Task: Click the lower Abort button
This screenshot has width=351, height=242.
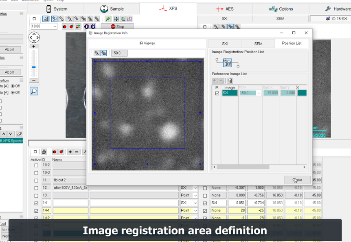Action: pyautogui.click(x=9, y=72)
